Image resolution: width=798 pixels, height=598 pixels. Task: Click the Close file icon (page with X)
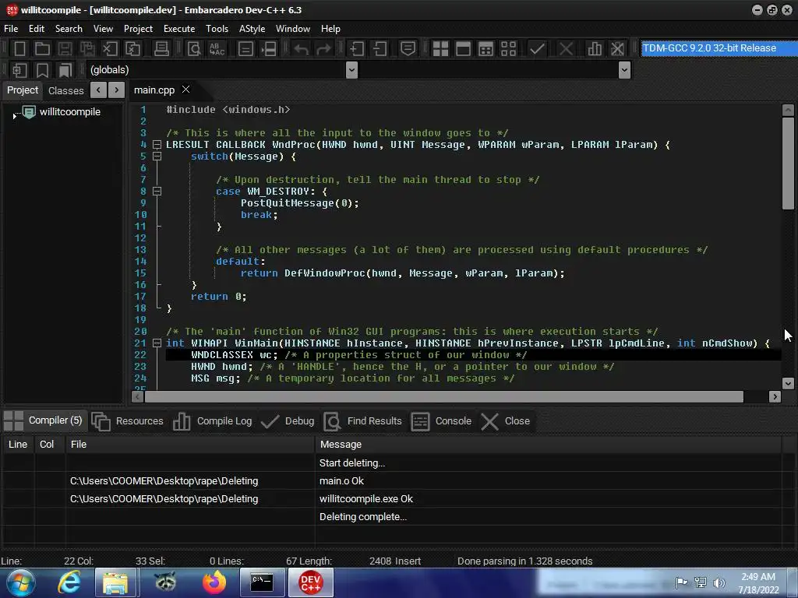tap(109, 49)
